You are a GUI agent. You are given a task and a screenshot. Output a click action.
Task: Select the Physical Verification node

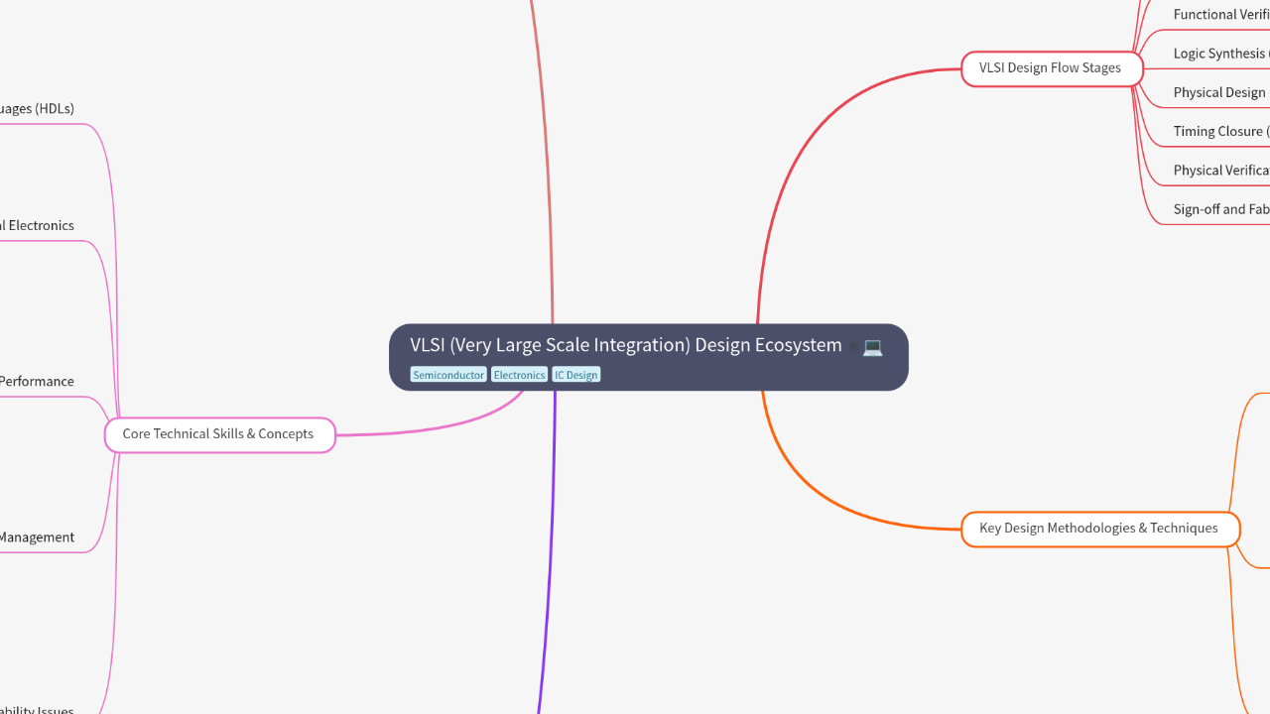coord(1219,170)
